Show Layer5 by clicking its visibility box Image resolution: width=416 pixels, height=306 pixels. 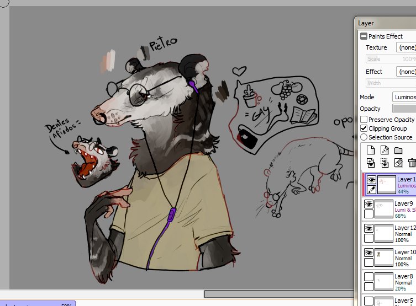click(369, 301)
